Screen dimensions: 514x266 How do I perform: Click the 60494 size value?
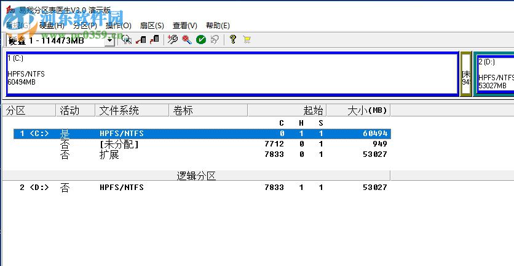tap(375, 134)
